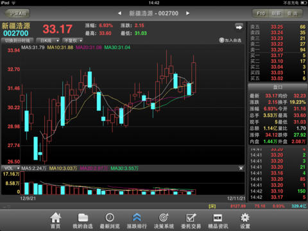
Task: Click the 涨停 34.12 value
Action: pos(271,135)
